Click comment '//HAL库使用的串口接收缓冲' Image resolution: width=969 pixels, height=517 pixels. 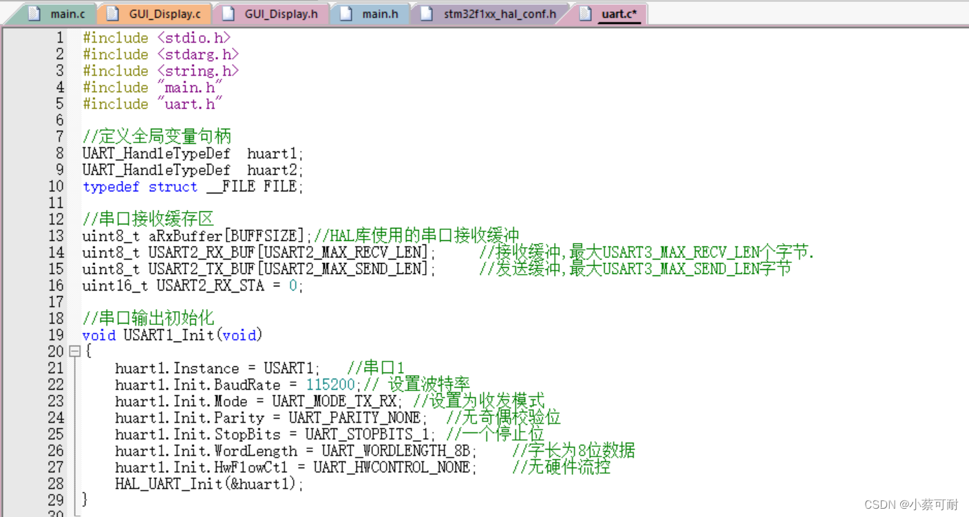[x=416, y=235]
